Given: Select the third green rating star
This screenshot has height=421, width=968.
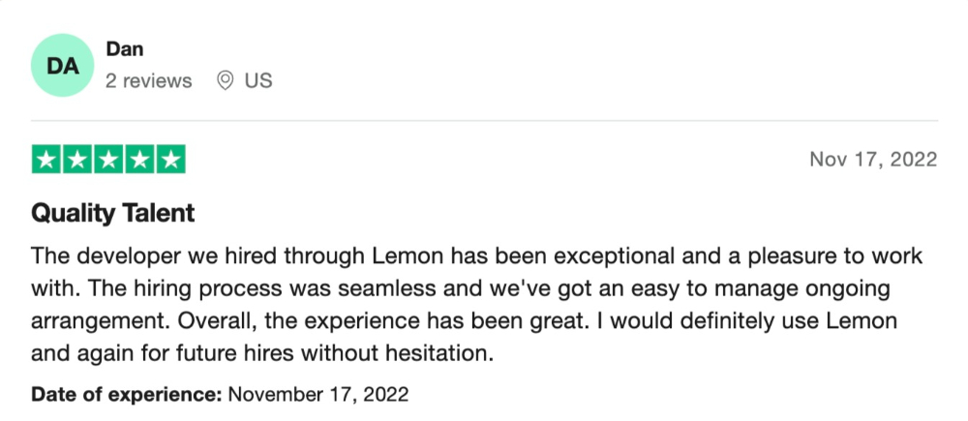Looking at the screenshot, I should coord(108,160).
